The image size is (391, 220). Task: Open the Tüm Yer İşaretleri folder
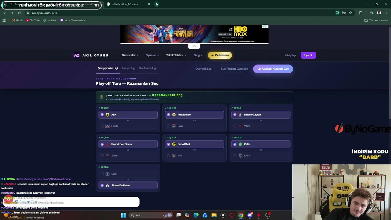point(376,20)
